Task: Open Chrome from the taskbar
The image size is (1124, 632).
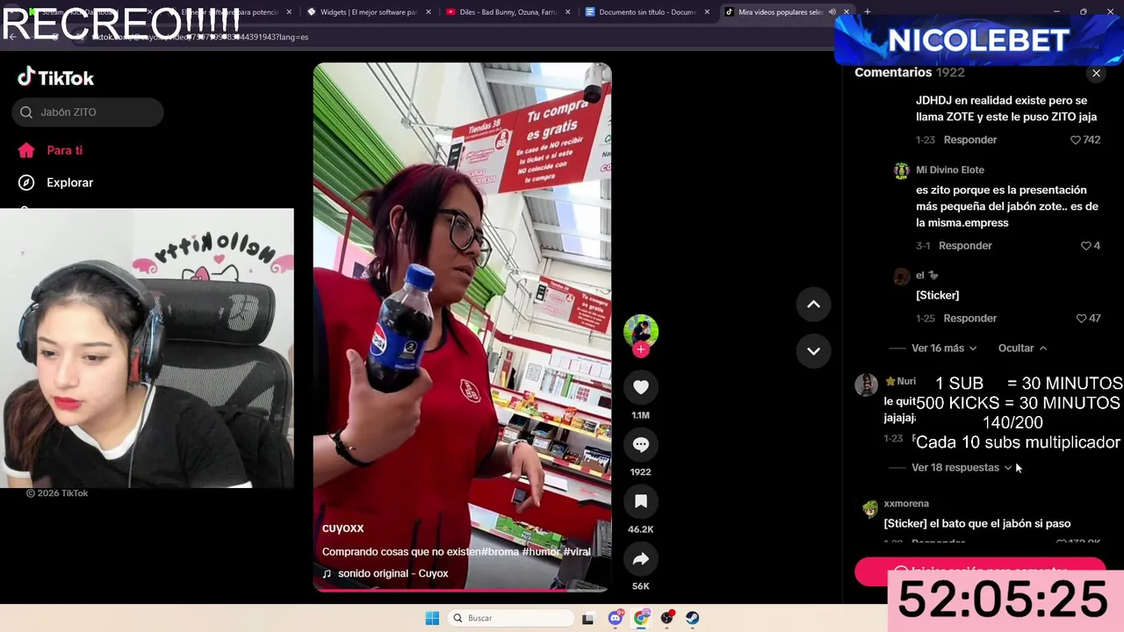Action: 641,618
